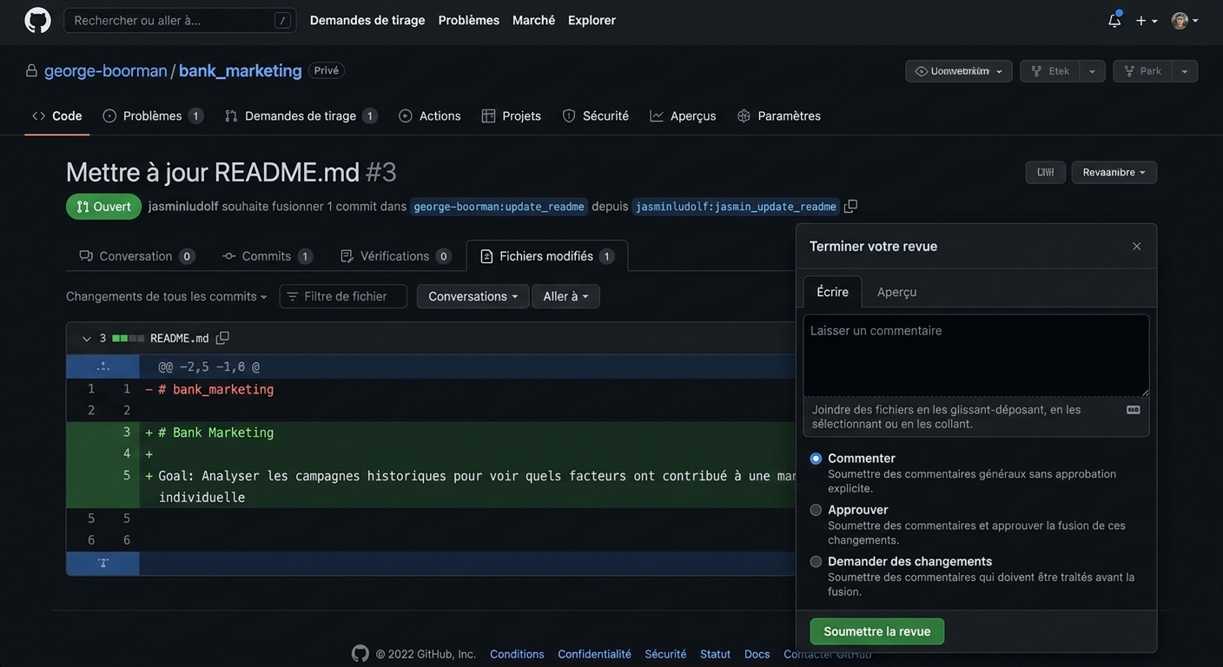Click the added line '# Bank Marketing'
Screen dimensions: 1223x667
[x=216, y=433]
